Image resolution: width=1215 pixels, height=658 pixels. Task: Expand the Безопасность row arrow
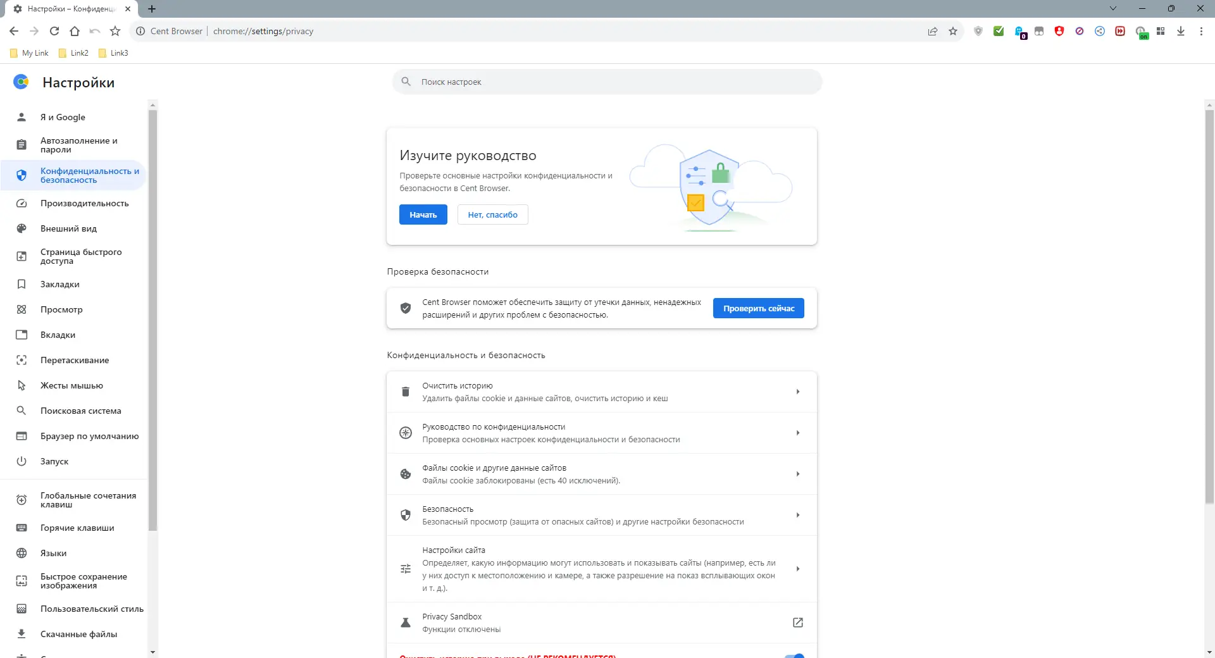coord(798,515)
